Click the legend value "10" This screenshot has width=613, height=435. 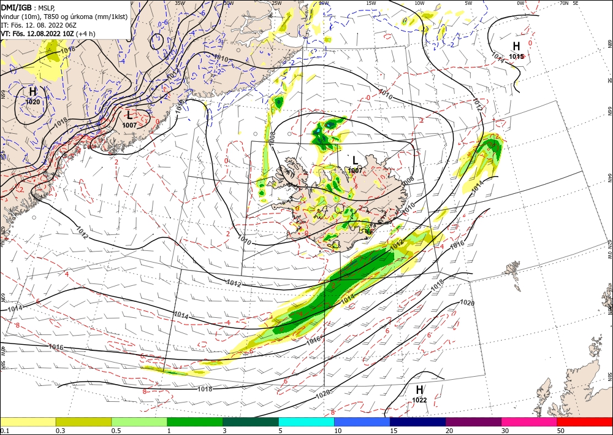coord(338,430)
